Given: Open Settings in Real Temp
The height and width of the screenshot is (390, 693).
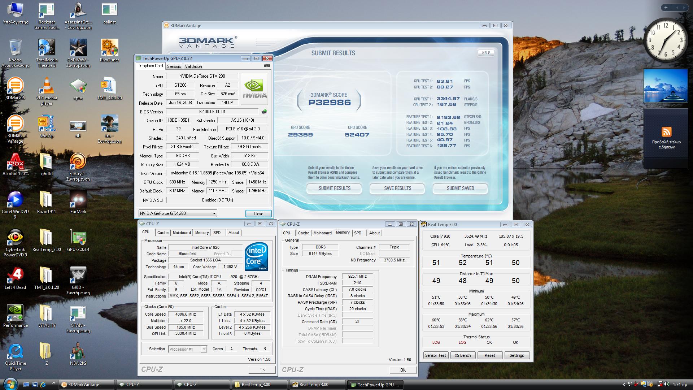Looking at the screenshot, I should tap(517, 355).
